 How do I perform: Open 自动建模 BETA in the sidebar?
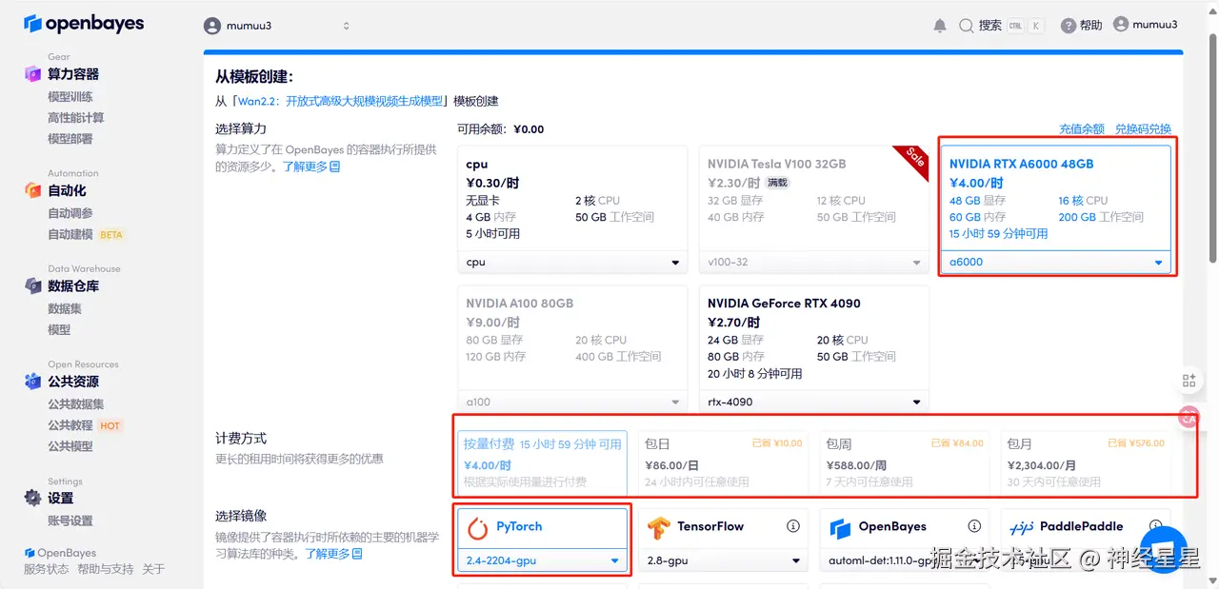click(87, 234)
